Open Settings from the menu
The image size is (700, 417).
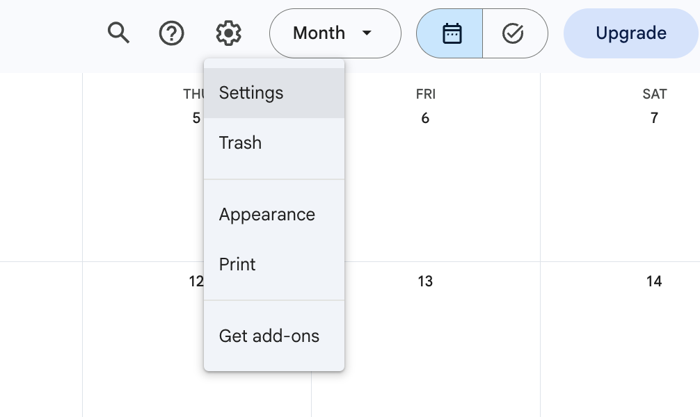(x=251, y=92)
